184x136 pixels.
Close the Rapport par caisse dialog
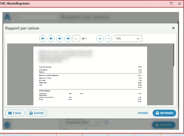173,28
